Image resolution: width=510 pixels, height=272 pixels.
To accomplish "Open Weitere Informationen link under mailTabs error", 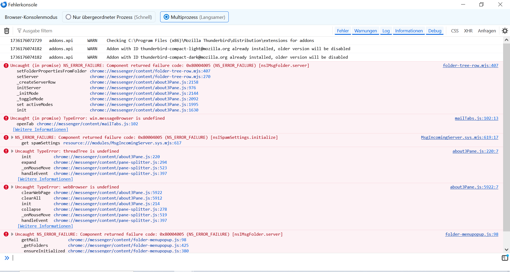I will (x=41, y=129).
